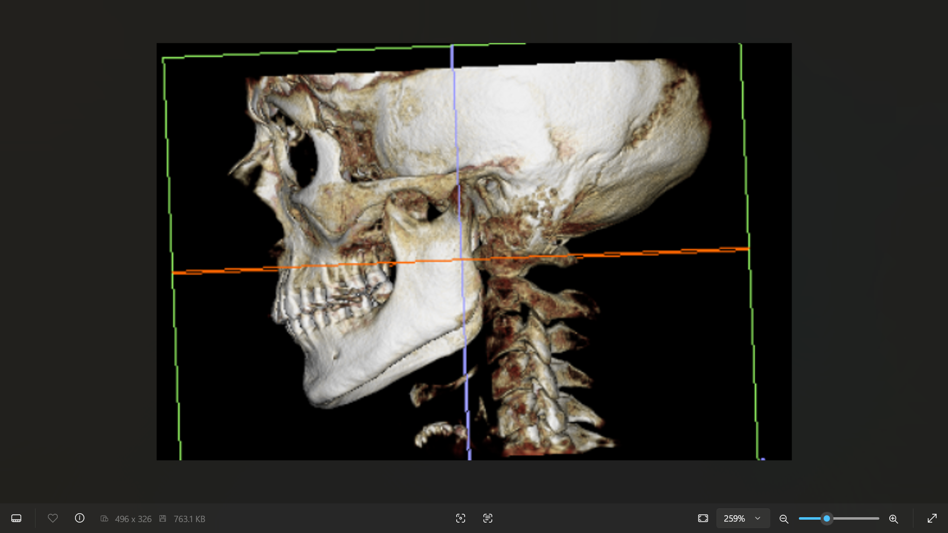
Task: Mark photo as favorite with heart
Action: coord(53,518)
